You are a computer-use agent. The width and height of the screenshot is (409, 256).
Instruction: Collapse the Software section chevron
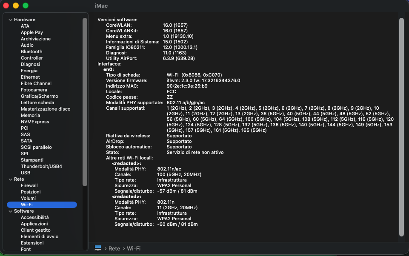pyautogui.click(x=11, y=211)
